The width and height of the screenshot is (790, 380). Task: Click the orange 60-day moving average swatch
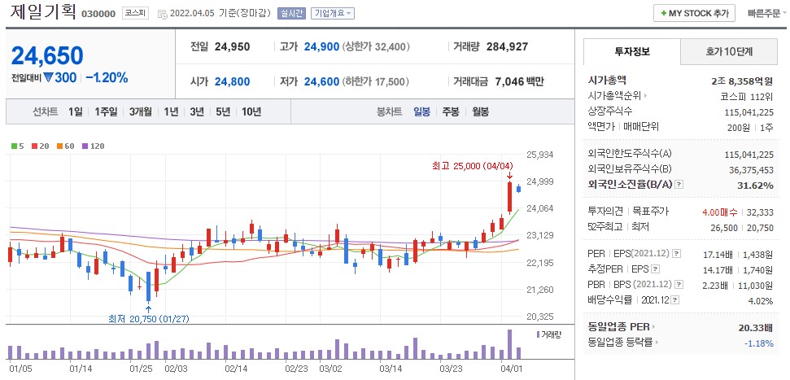(x=59, y=146)
